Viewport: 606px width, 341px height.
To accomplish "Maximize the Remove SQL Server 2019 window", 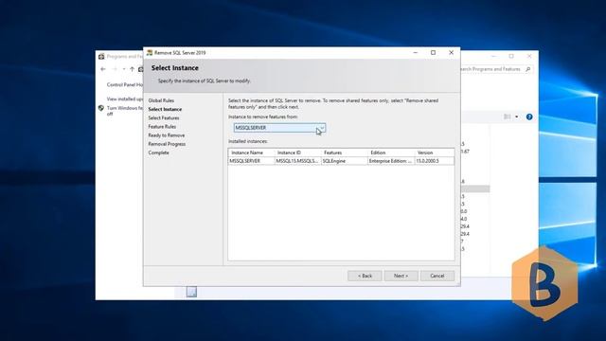I will point(434,53).
